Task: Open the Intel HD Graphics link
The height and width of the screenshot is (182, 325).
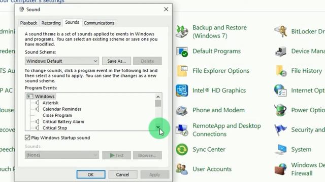Action: 219,90
